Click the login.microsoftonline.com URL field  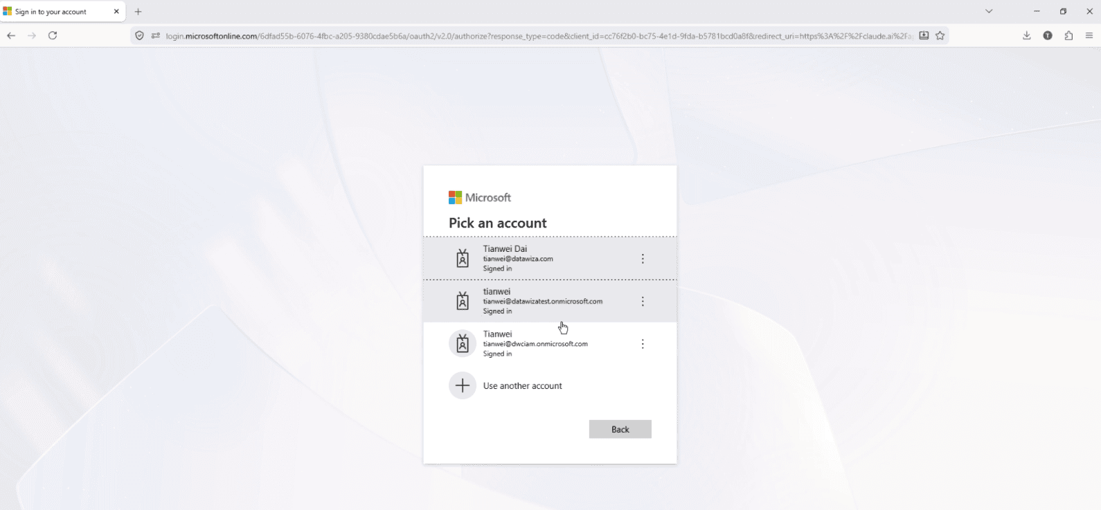click(539, 36)
